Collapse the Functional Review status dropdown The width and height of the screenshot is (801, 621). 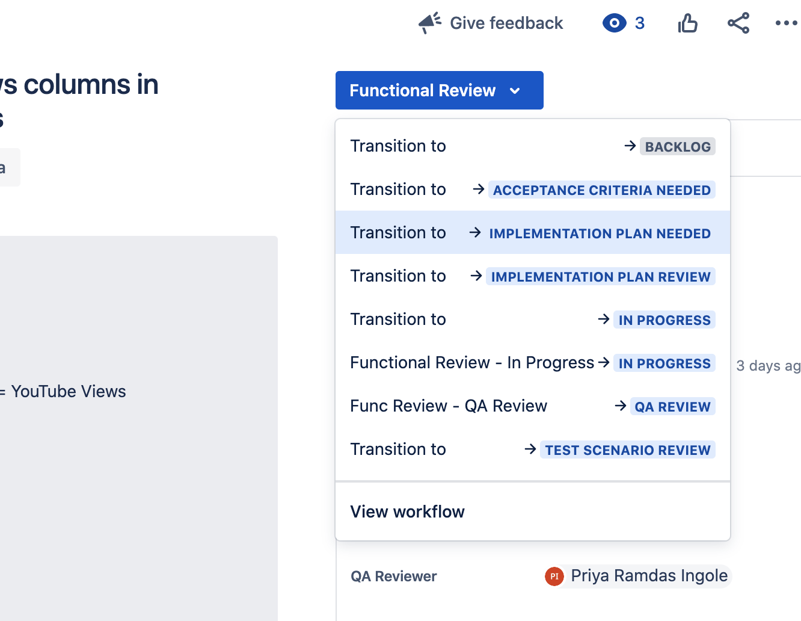[x=440, y=90]
